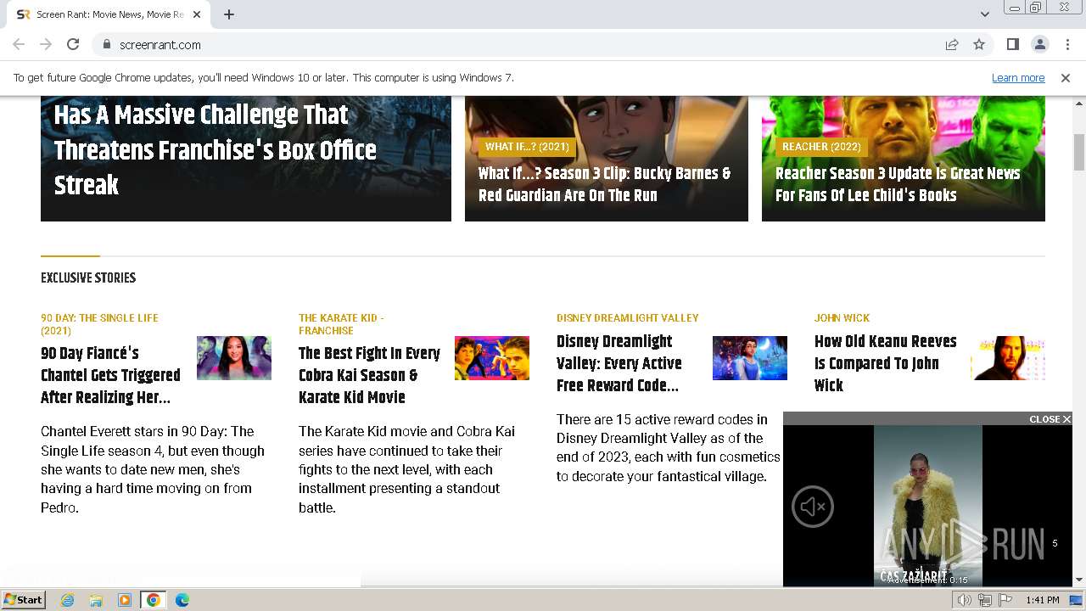Open the What If...? Season 3 clip article
The height and width of the screenshot is (611, 1086).
pyautogui.click(x=605, y=184)
